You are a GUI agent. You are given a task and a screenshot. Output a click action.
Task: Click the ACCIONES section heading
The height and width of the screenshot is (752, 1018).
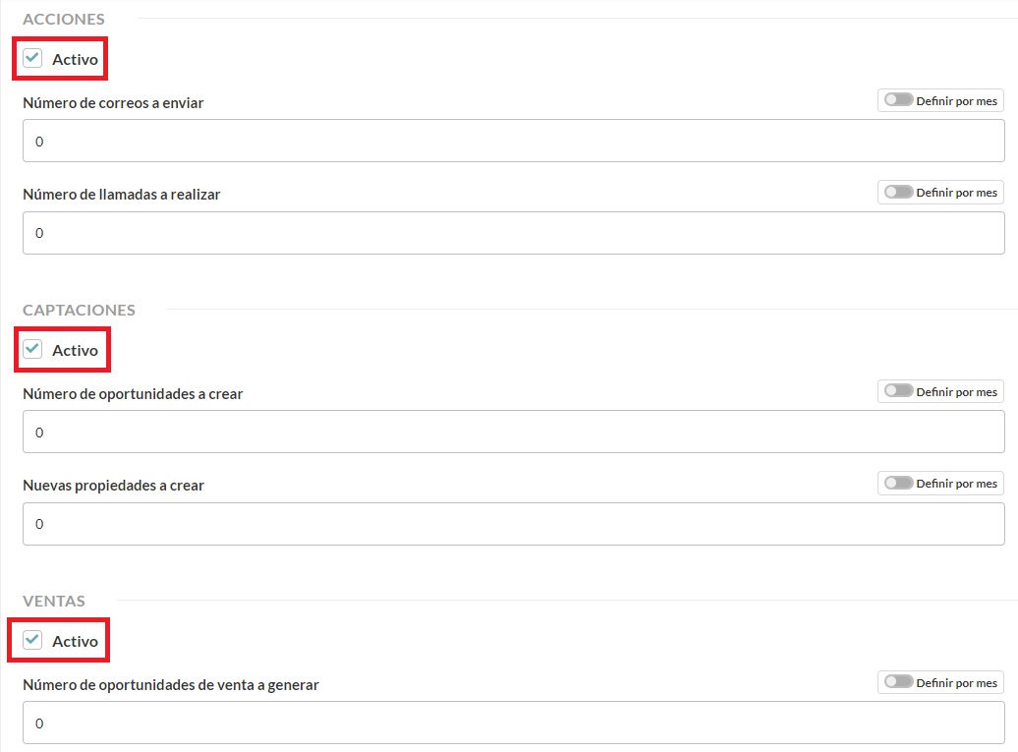(x=64, y=19)
